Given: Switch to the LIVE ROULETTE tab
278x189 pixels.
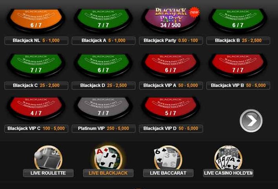Looking at the screenshot, I should click(48, 173).
